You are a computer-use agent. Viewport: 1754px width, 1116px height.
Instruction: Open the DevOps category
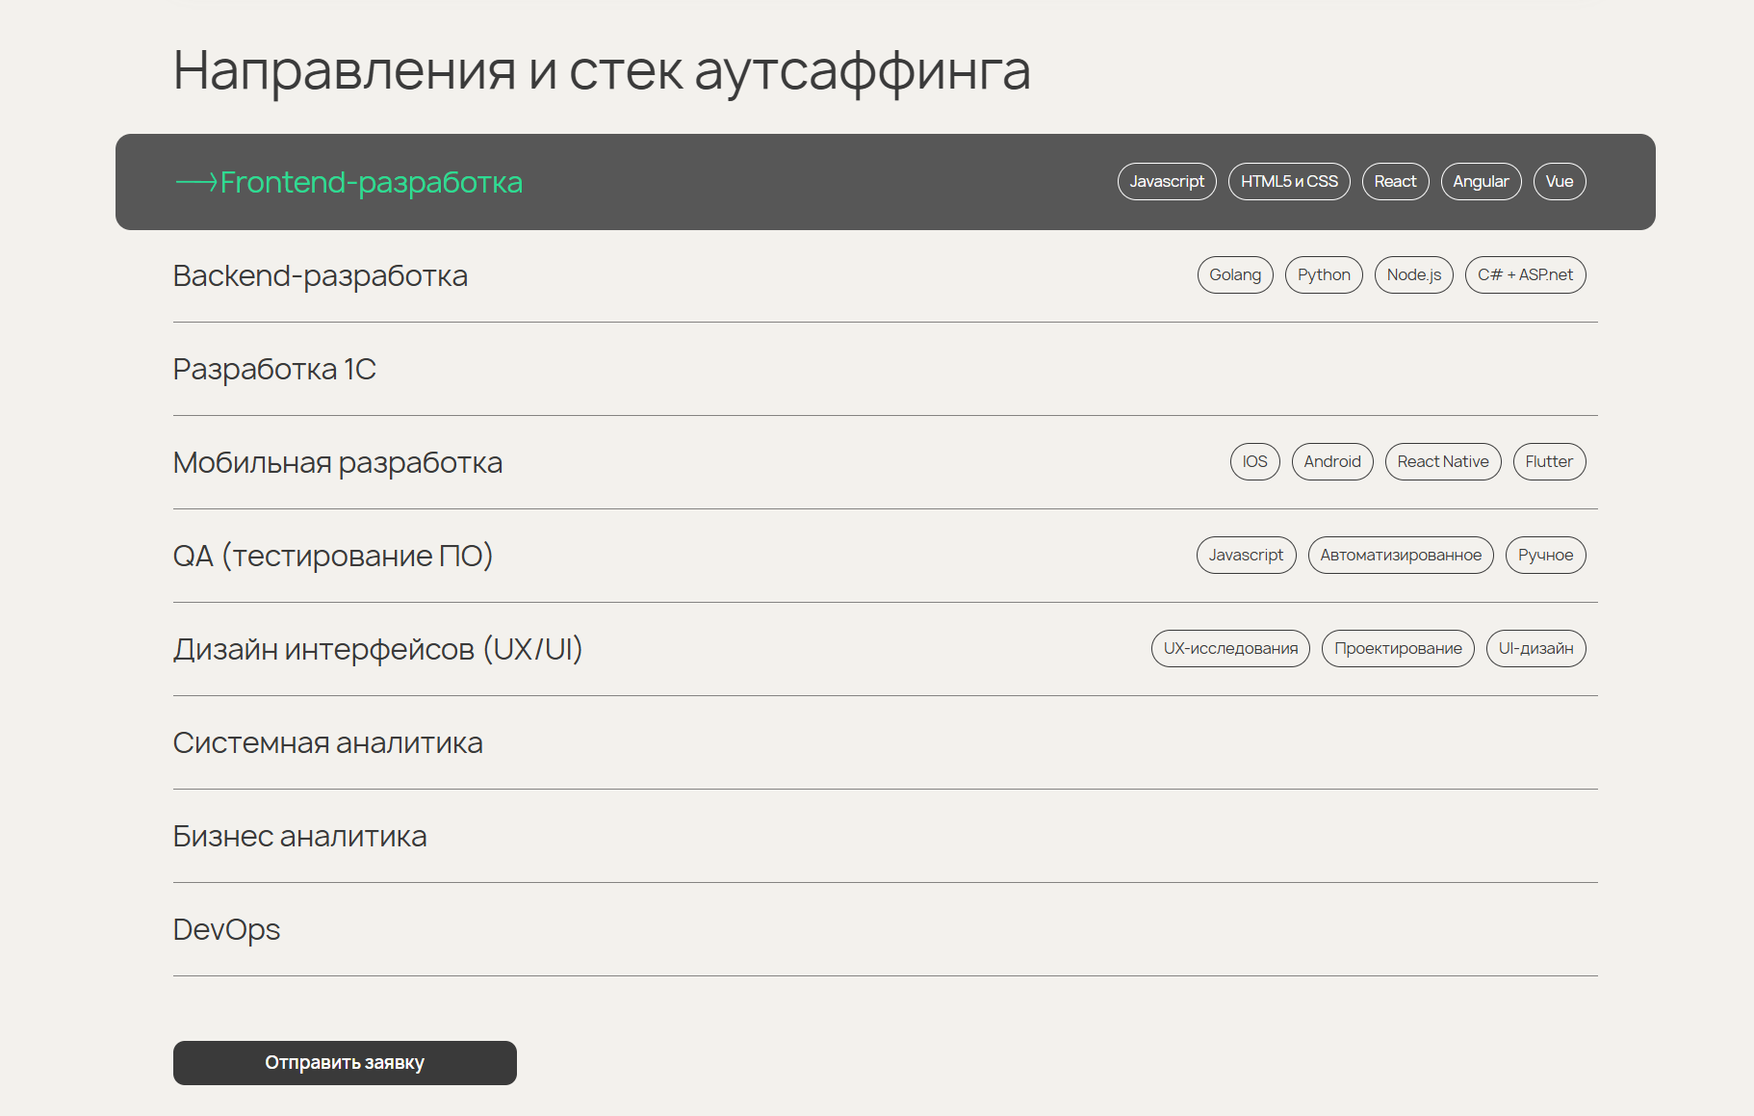pos(226,929)
